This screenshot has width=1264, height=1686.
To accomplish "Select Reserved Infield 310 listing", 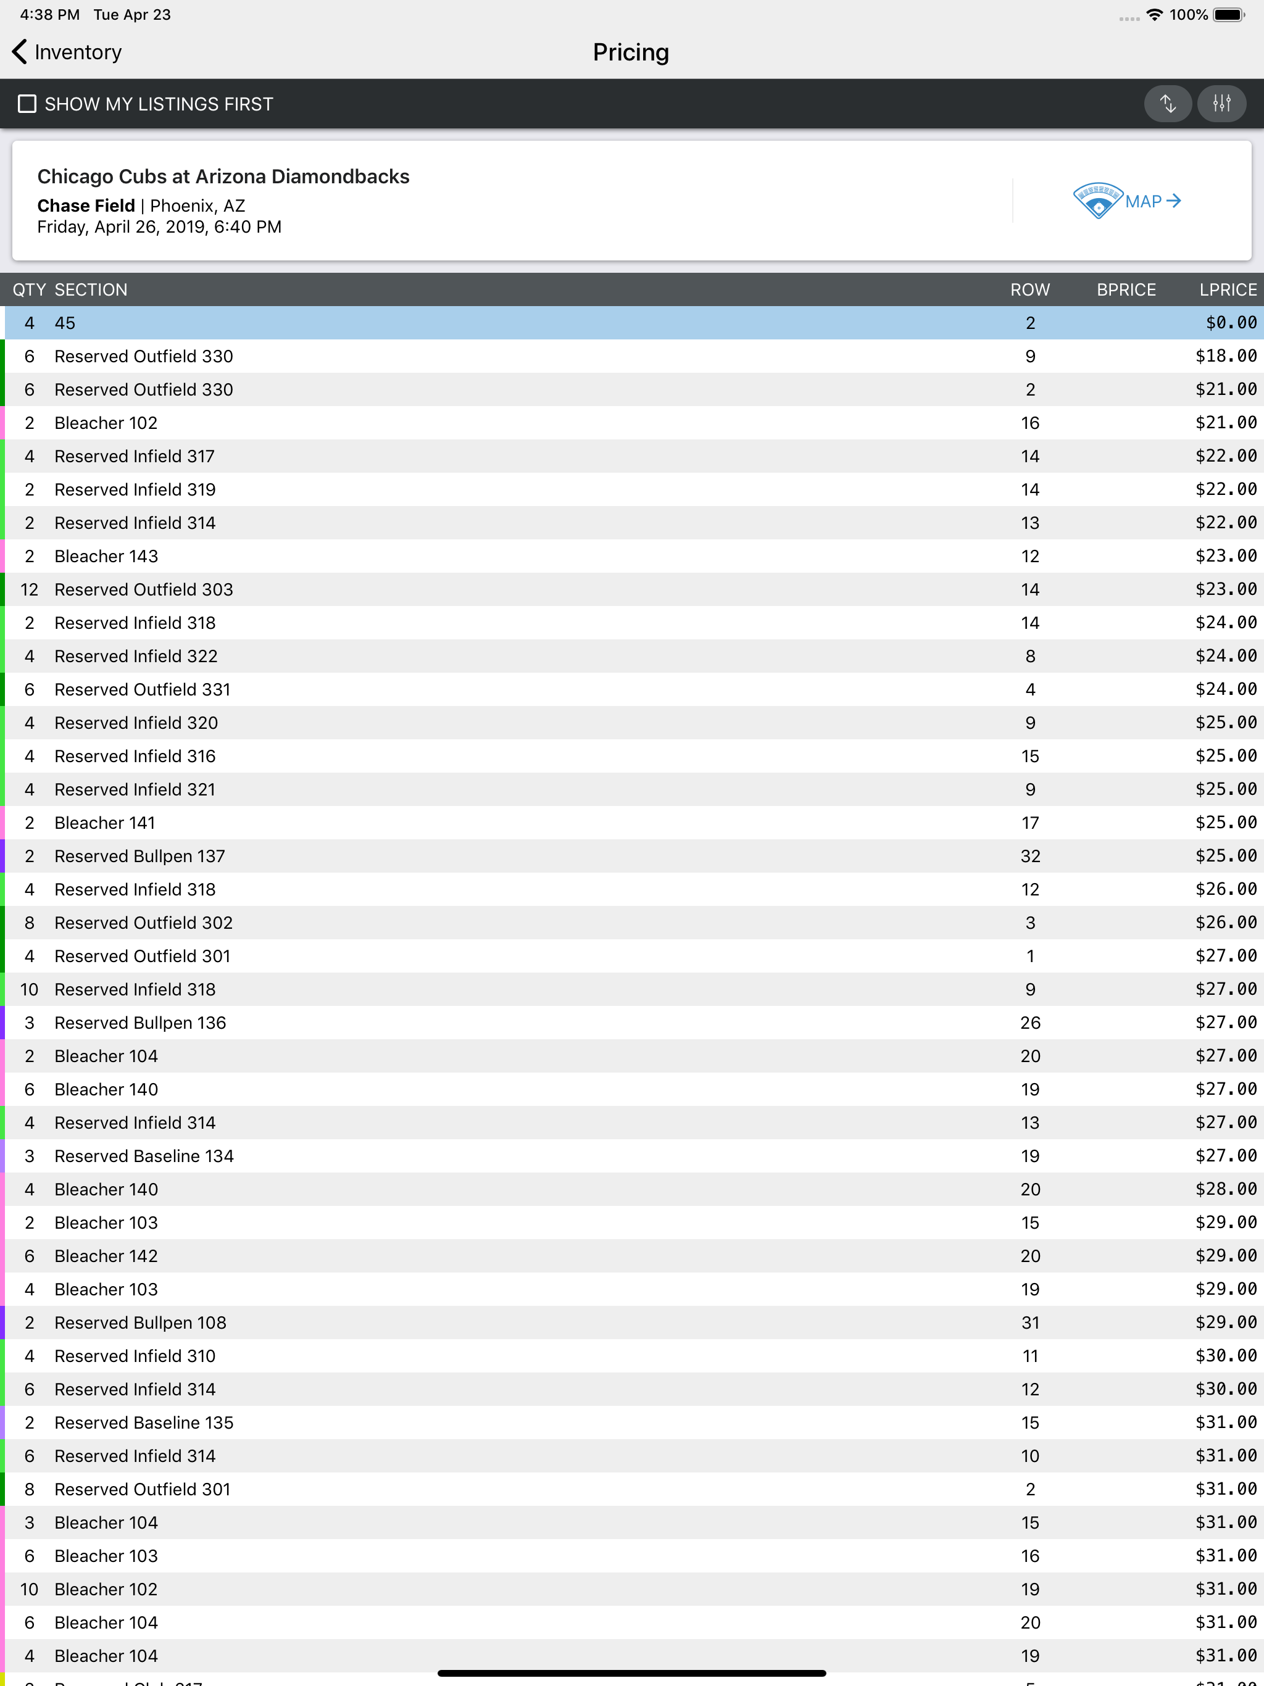I will [x=632, y=1356].
